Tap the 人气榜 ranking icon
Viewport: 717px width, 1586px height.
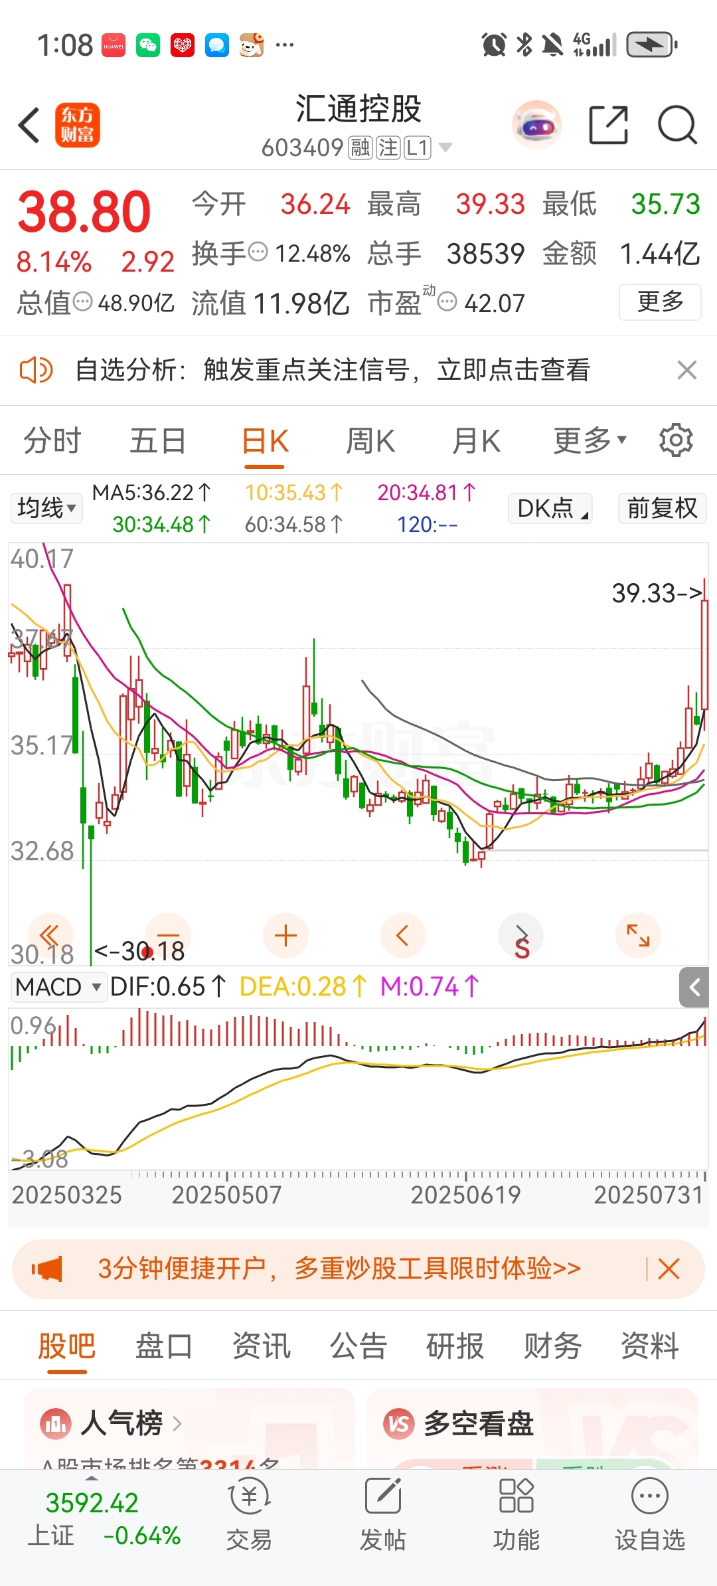(56, 1423)
